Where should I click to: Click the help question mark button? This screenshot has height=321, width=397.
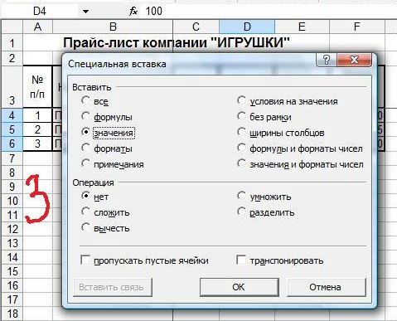click(x=327, y=60)
